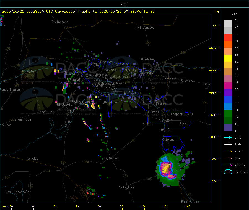Select the red 65 dBZ legend swatch

click(x=228, y=37)
